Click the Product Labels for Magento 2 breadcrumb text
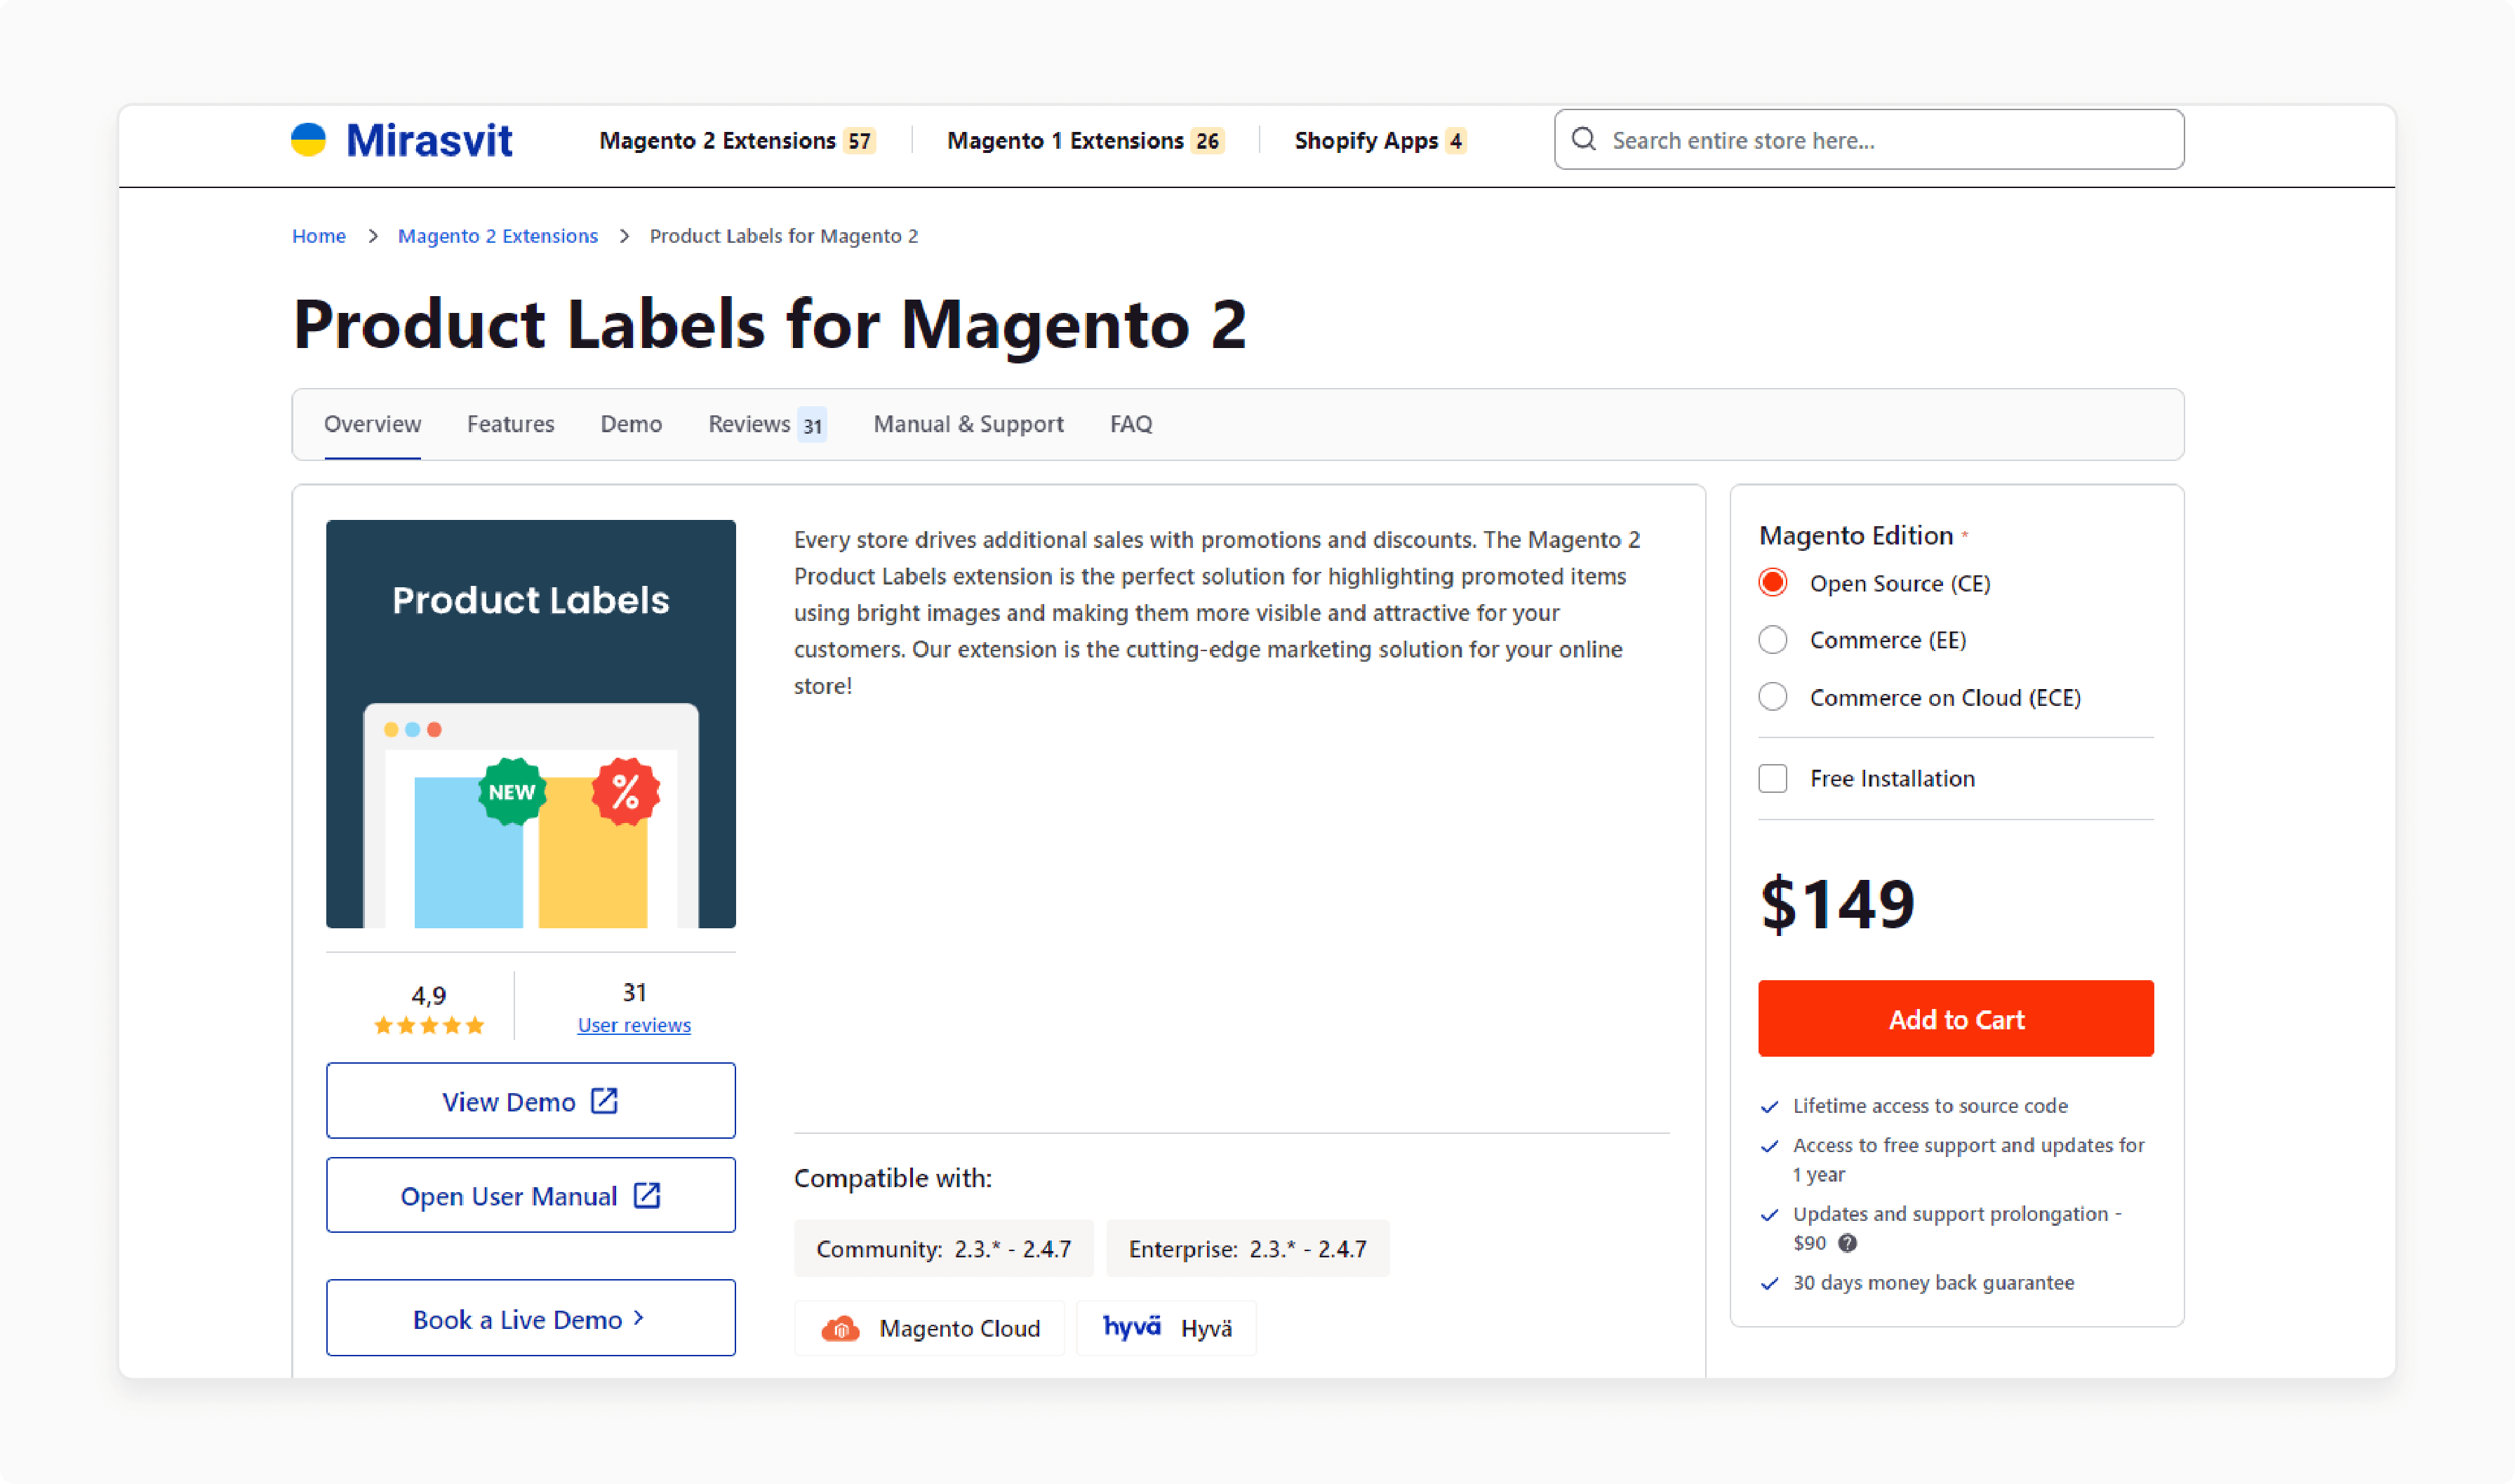2515x1484 pixels. click(x=784, y=236)
